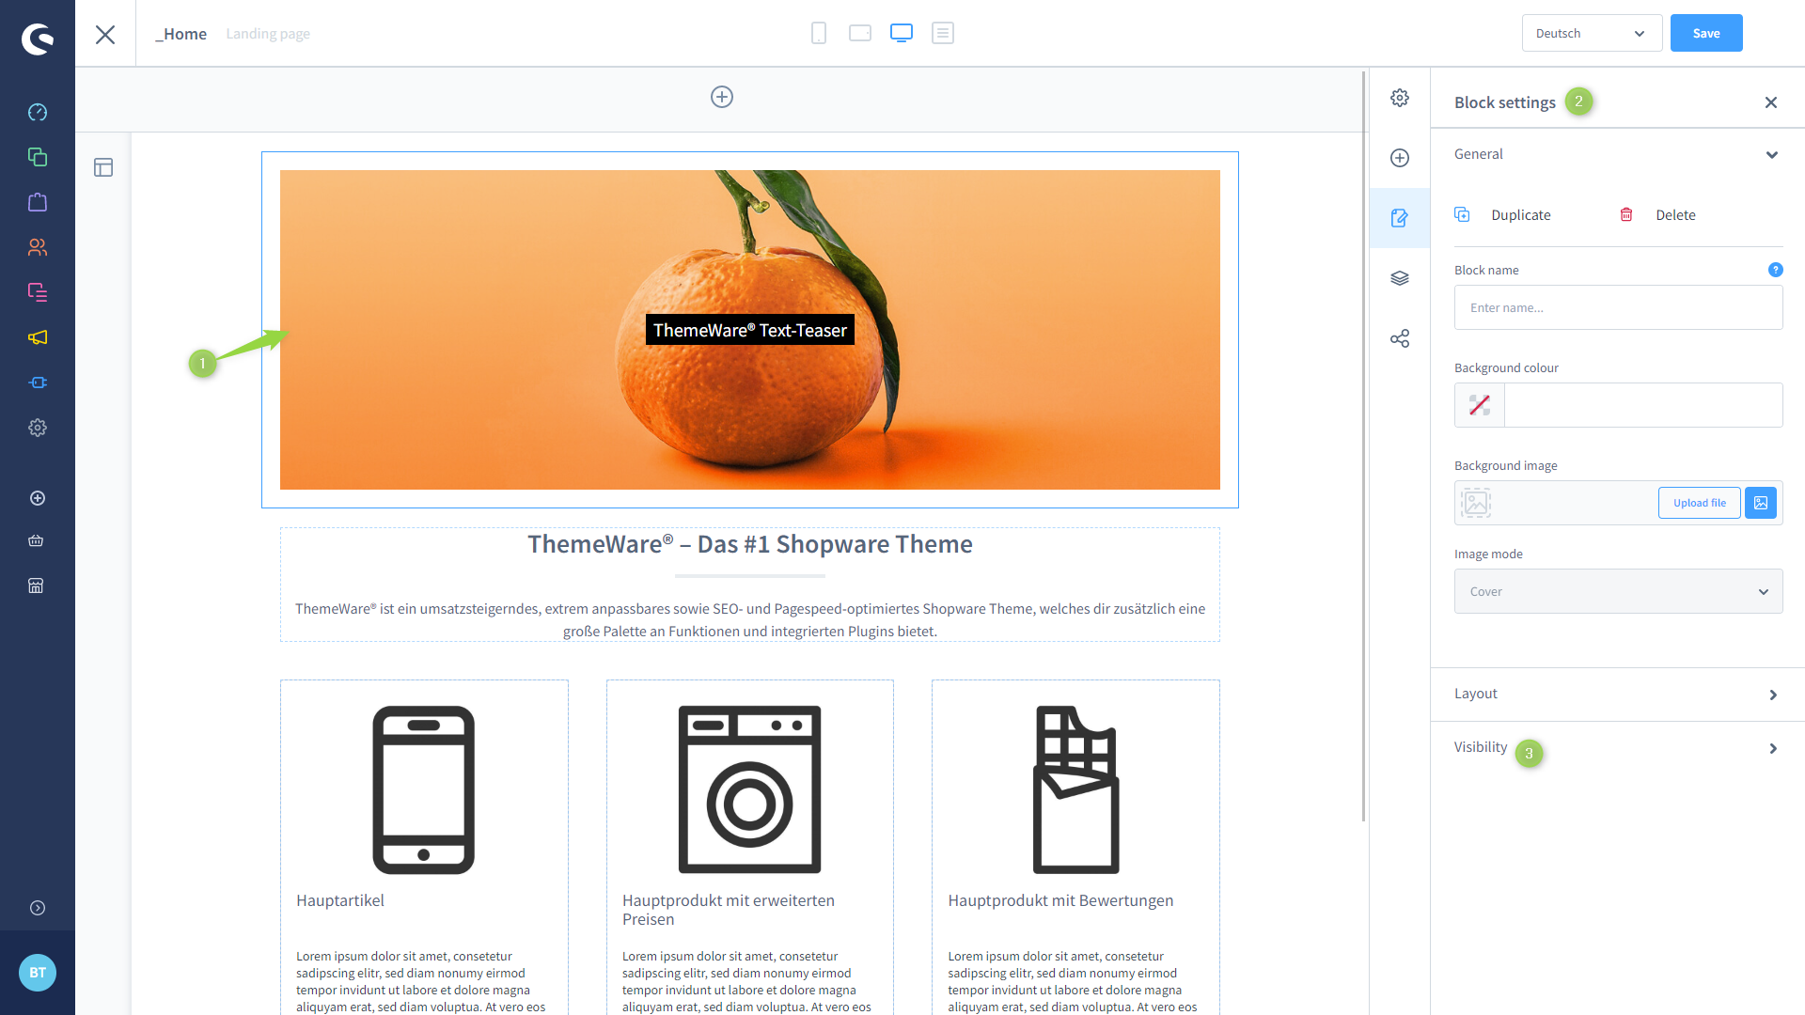The height and width of the screenshot is (1015, 1805).
Task: Select the smartphone image block
Action: [424, 789]
